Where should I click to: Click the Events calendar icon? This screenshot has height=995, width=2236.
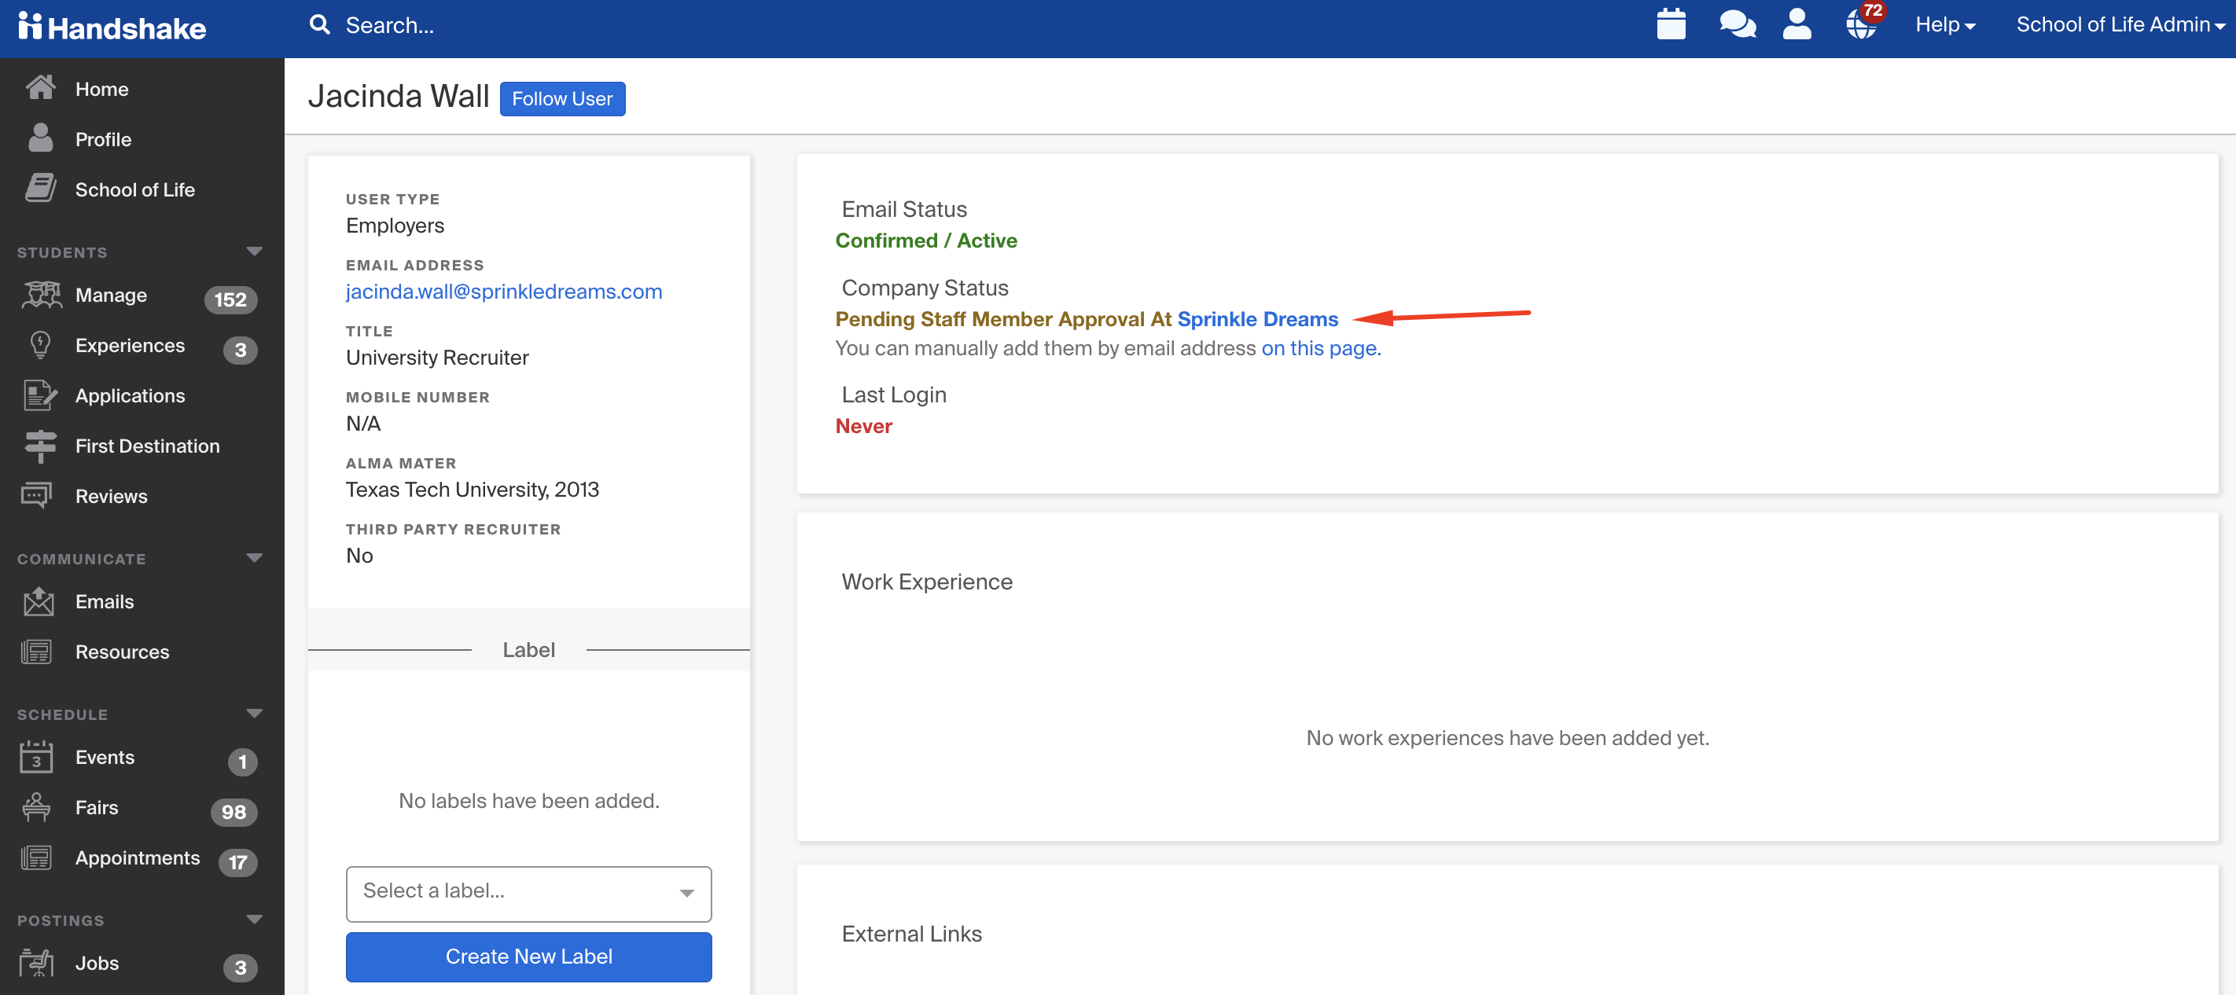[x=36, y=756]
